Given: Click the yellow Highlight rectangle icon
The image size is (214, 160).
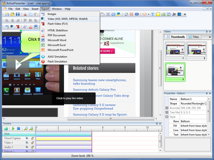Looking at the screenshot, I should tap(158, 14).
